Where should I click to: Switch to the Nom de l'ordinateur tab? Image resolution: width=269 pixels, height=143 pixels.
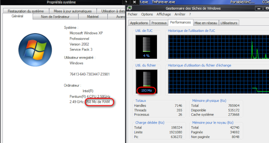(55, 17)
